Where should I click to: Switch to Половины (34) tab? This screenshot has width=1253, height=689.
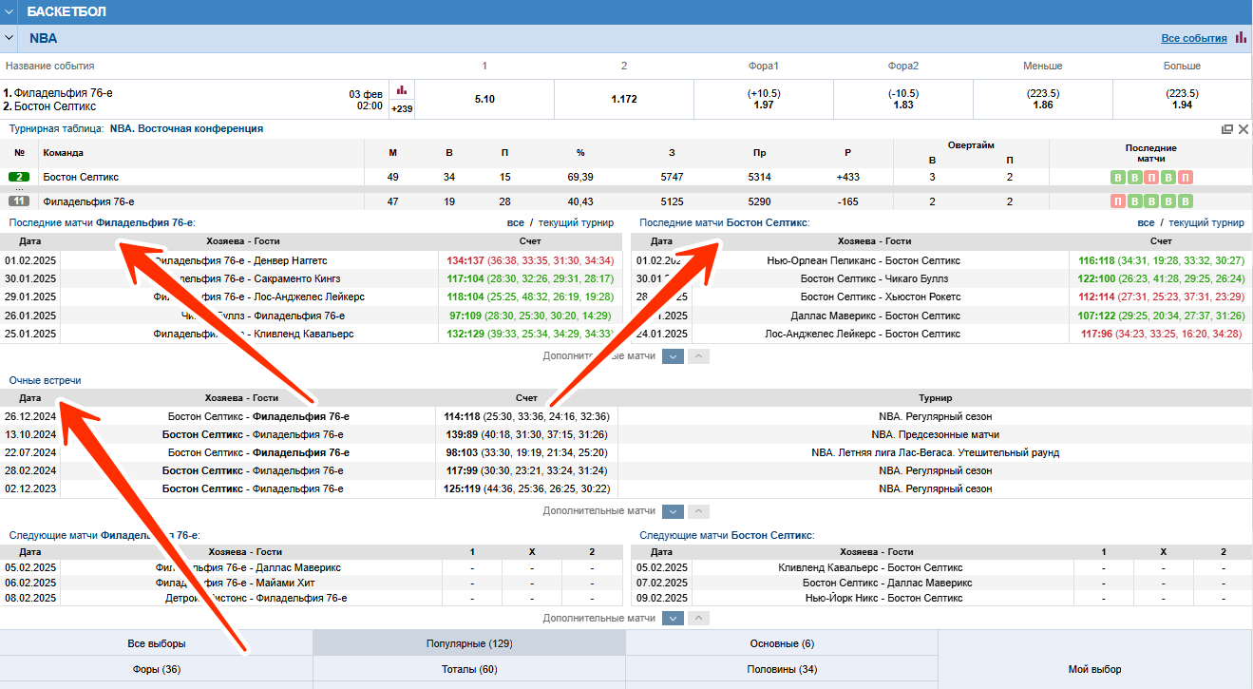782,669
